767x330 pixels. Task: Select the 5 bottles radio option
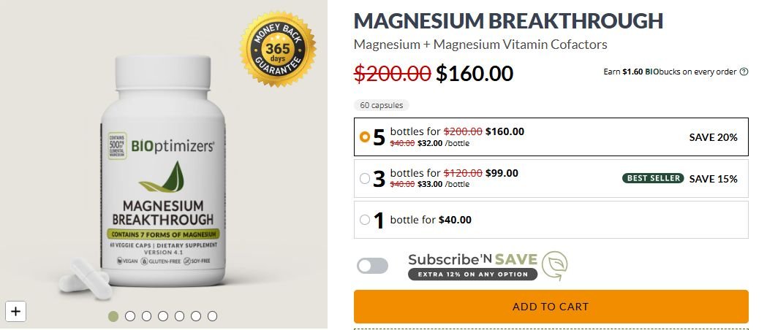pos(364,137)
